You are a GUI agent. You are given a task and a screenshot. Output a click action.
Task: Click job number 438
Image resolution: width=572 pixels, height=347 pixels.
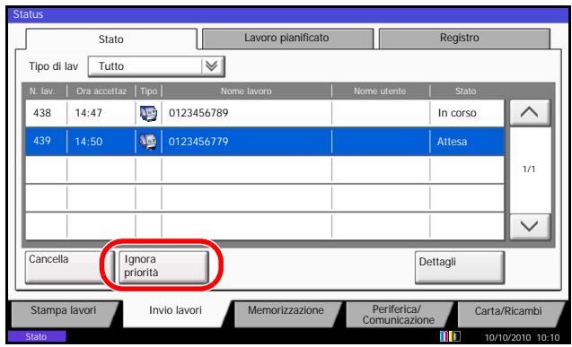[42, 113]
